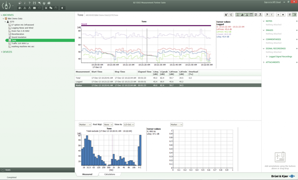Switch to the Calculations tab

(x=110, y=174)
